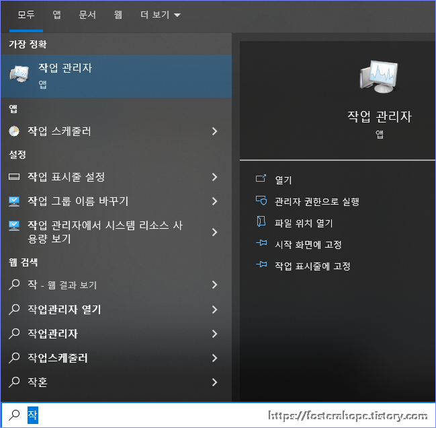Select 파일 위치 열기

pos(304,223)
